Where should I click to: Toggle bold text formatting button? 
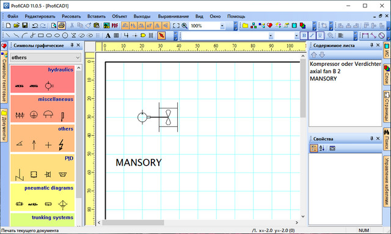304,35
